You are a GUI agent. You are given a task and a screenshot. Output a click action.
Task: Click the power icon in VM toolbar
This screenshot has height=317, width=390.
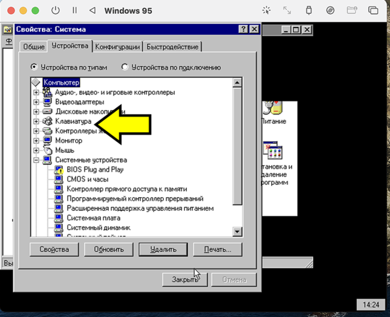56,11
